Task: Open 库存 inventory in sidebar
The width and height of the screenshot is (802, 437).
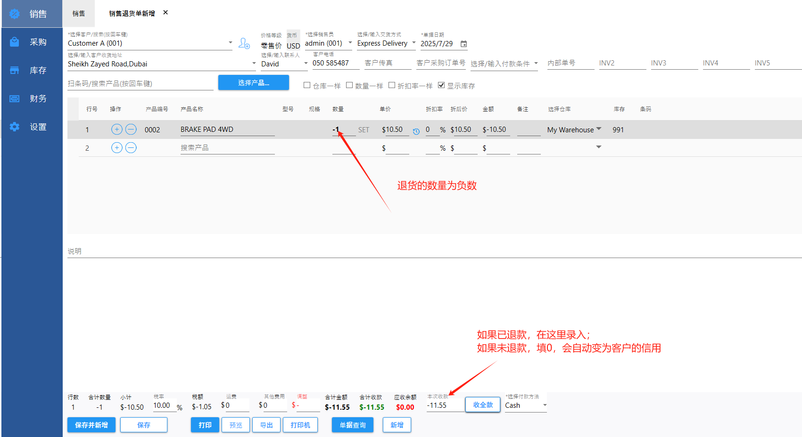Action: (x=32, y=70)
